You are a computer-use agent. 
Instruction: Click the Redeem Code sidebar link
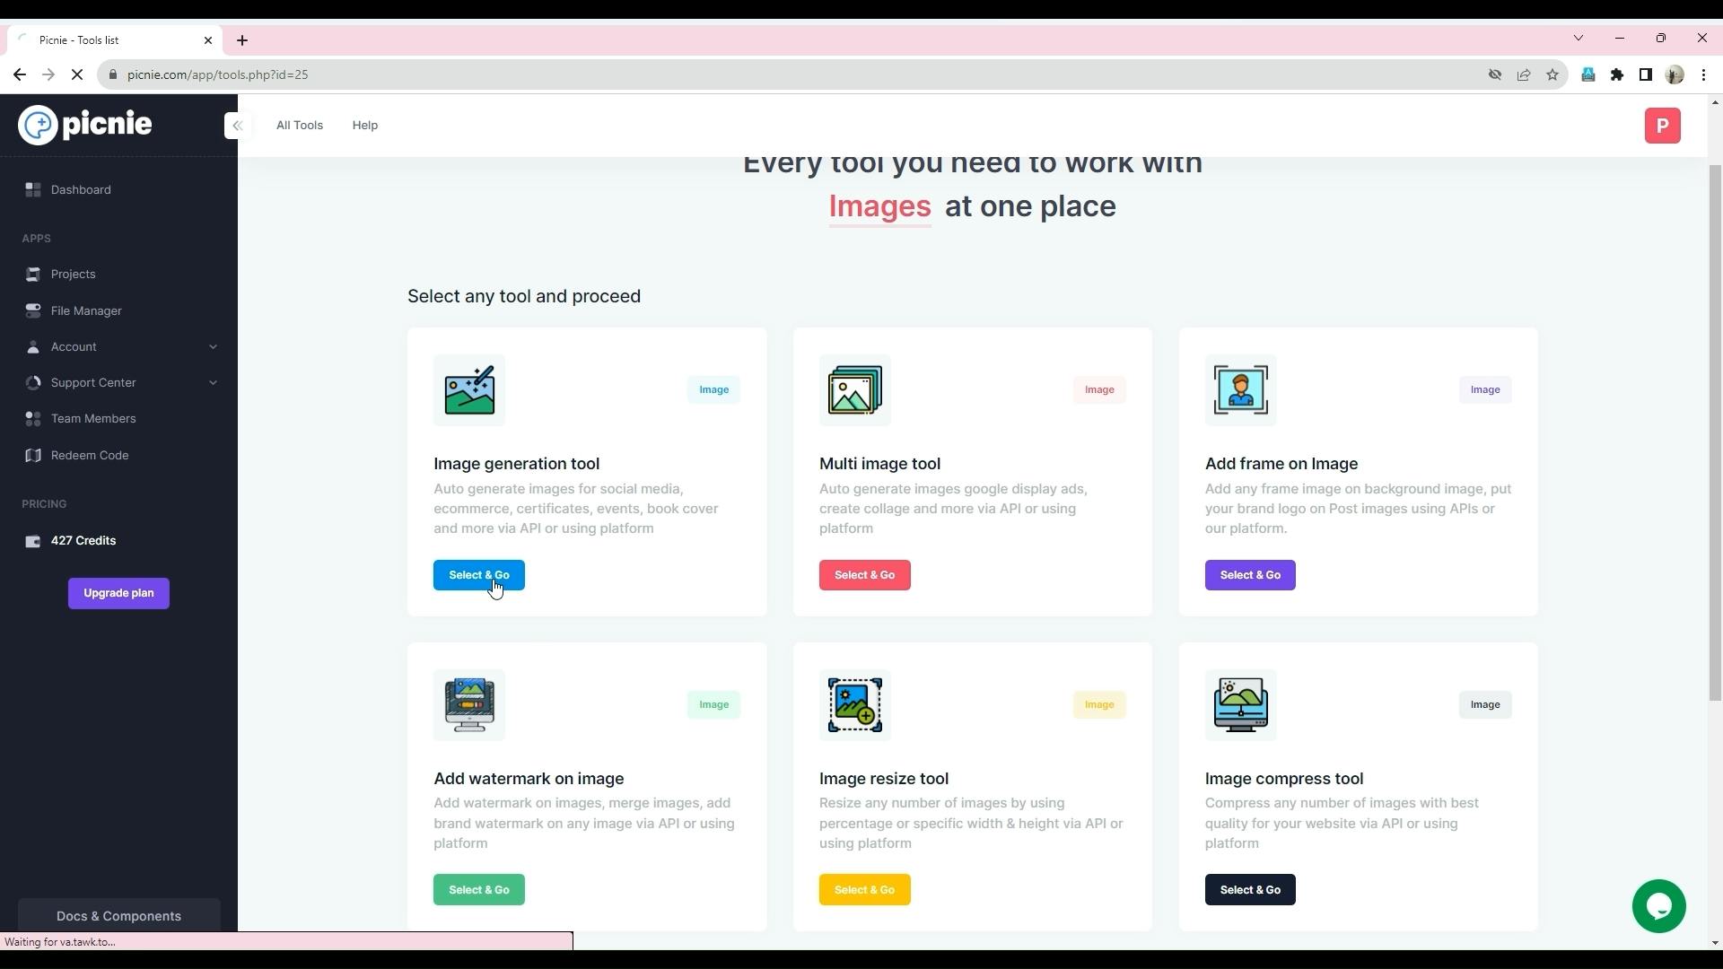(89, 454)
